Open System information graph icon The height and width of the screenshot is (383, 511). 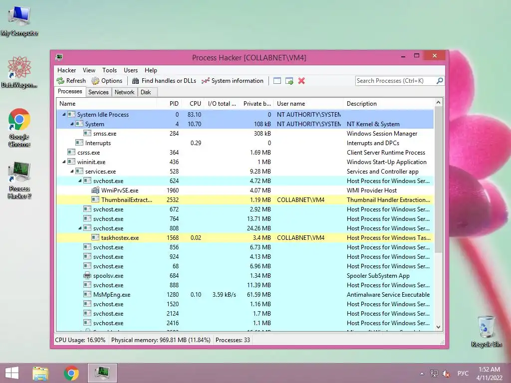click(205, 81)
